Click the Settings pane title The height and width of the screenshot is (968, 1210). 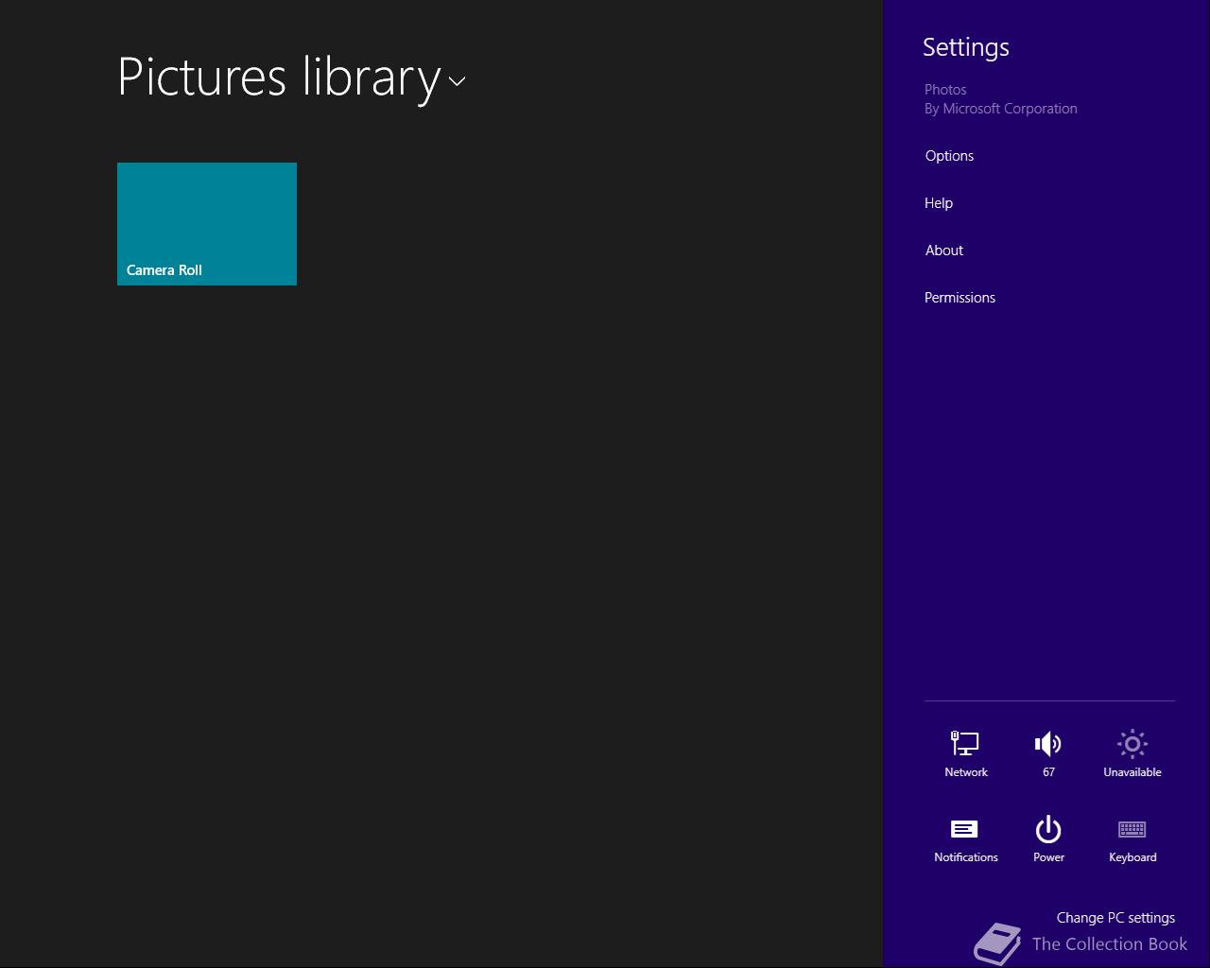(966, 47)
